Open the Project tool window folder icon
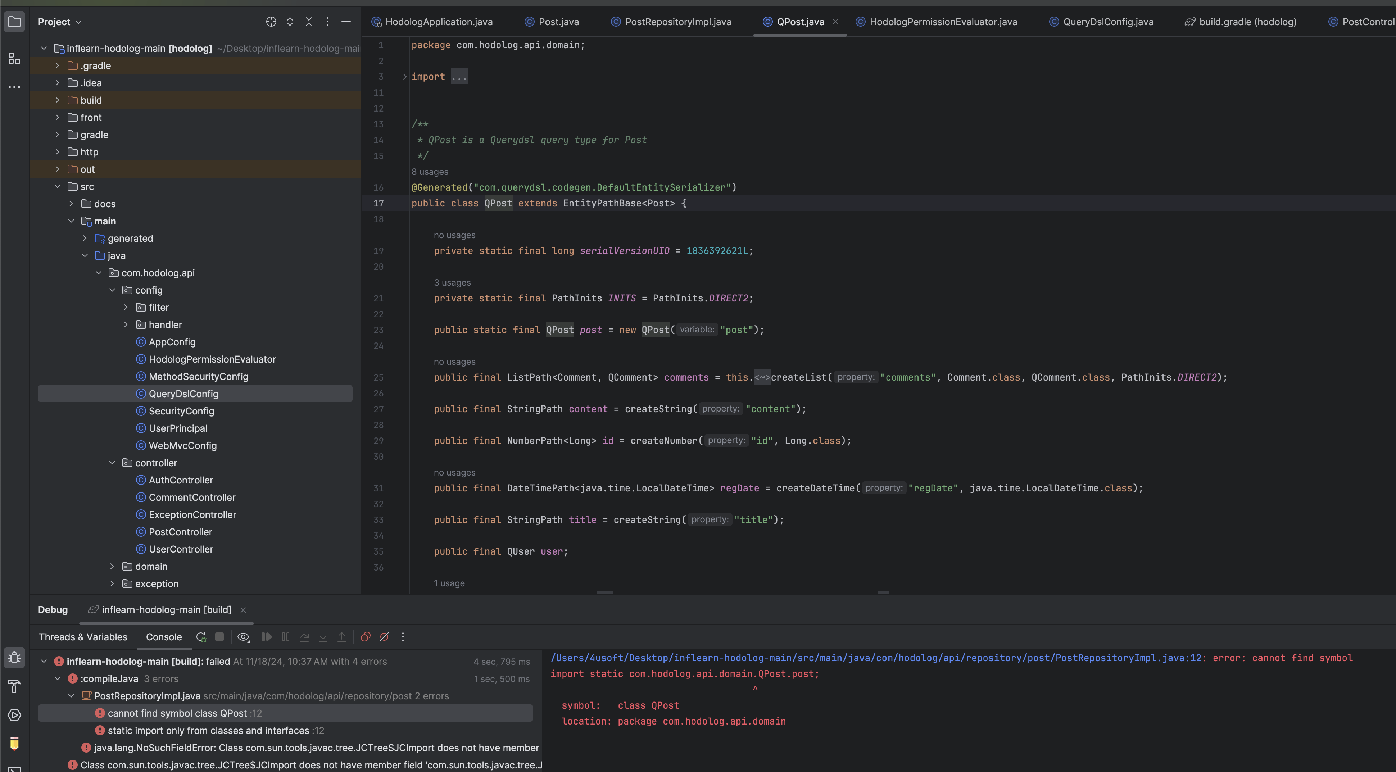1396x772 pixels. pyautogui.click(x=15, y=22)
